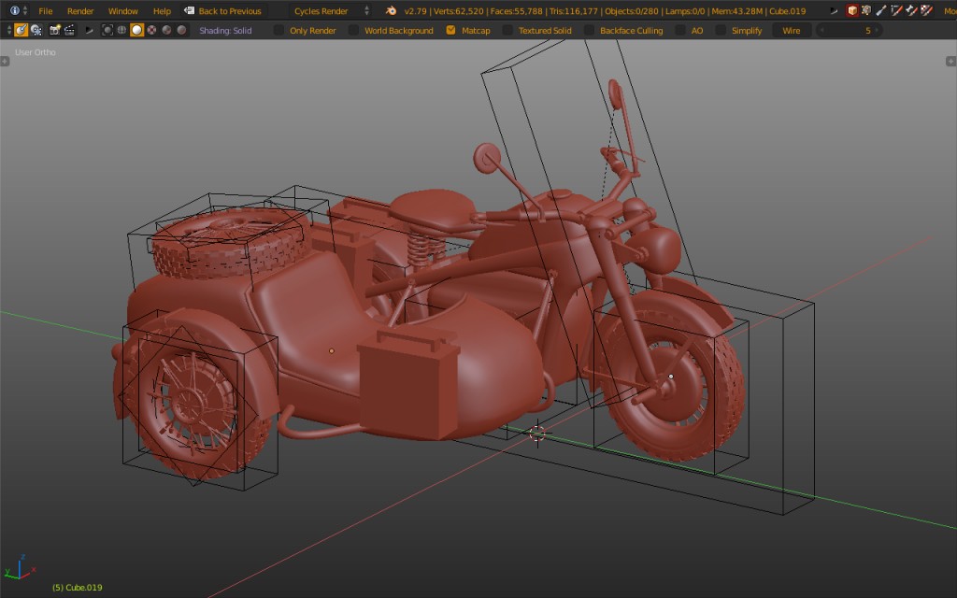Disable the Matcap checkbox
The width and height of the screenshot is (957, 598).
click(451, 29)
